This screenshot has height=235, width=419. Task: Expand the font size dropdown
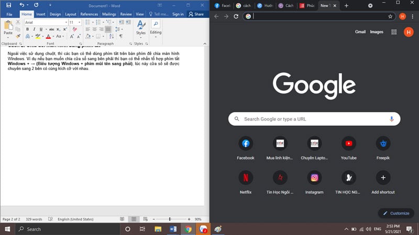tap(79, 22)
